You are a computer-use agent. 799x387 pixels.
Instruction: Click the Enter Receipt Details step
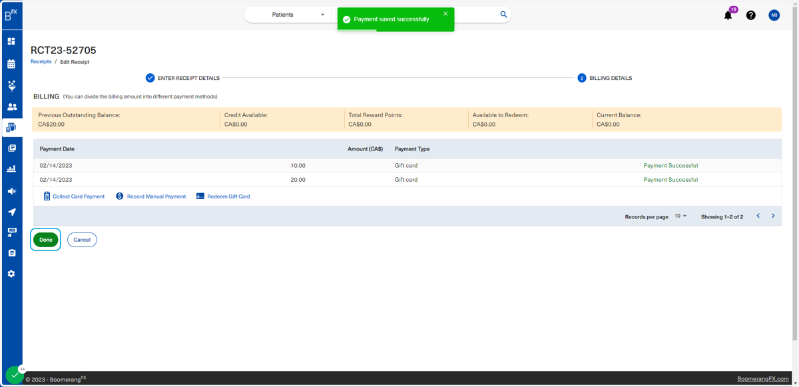(182, 78)
